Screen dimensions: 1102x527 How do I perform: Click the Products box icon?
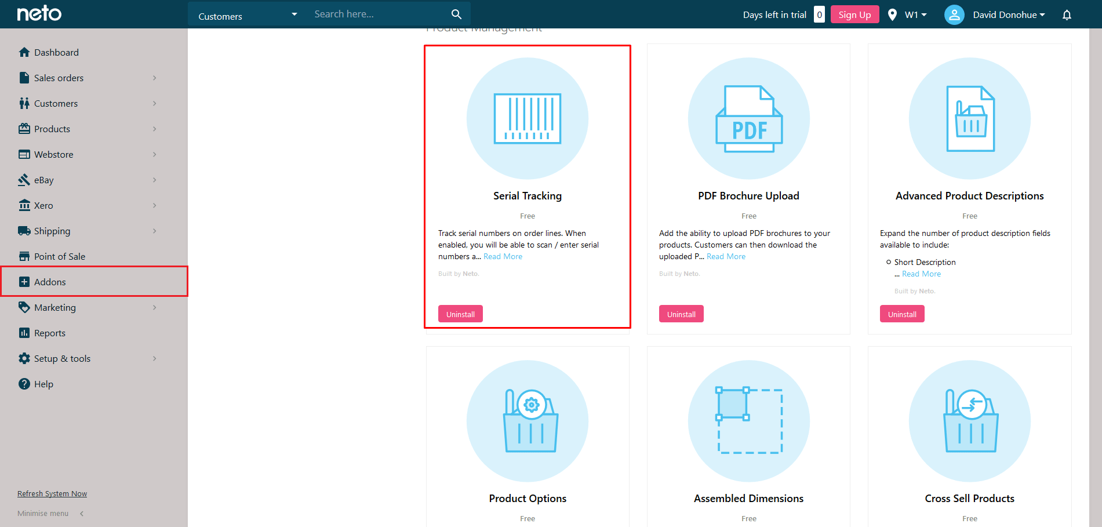[x=24, y=129]
